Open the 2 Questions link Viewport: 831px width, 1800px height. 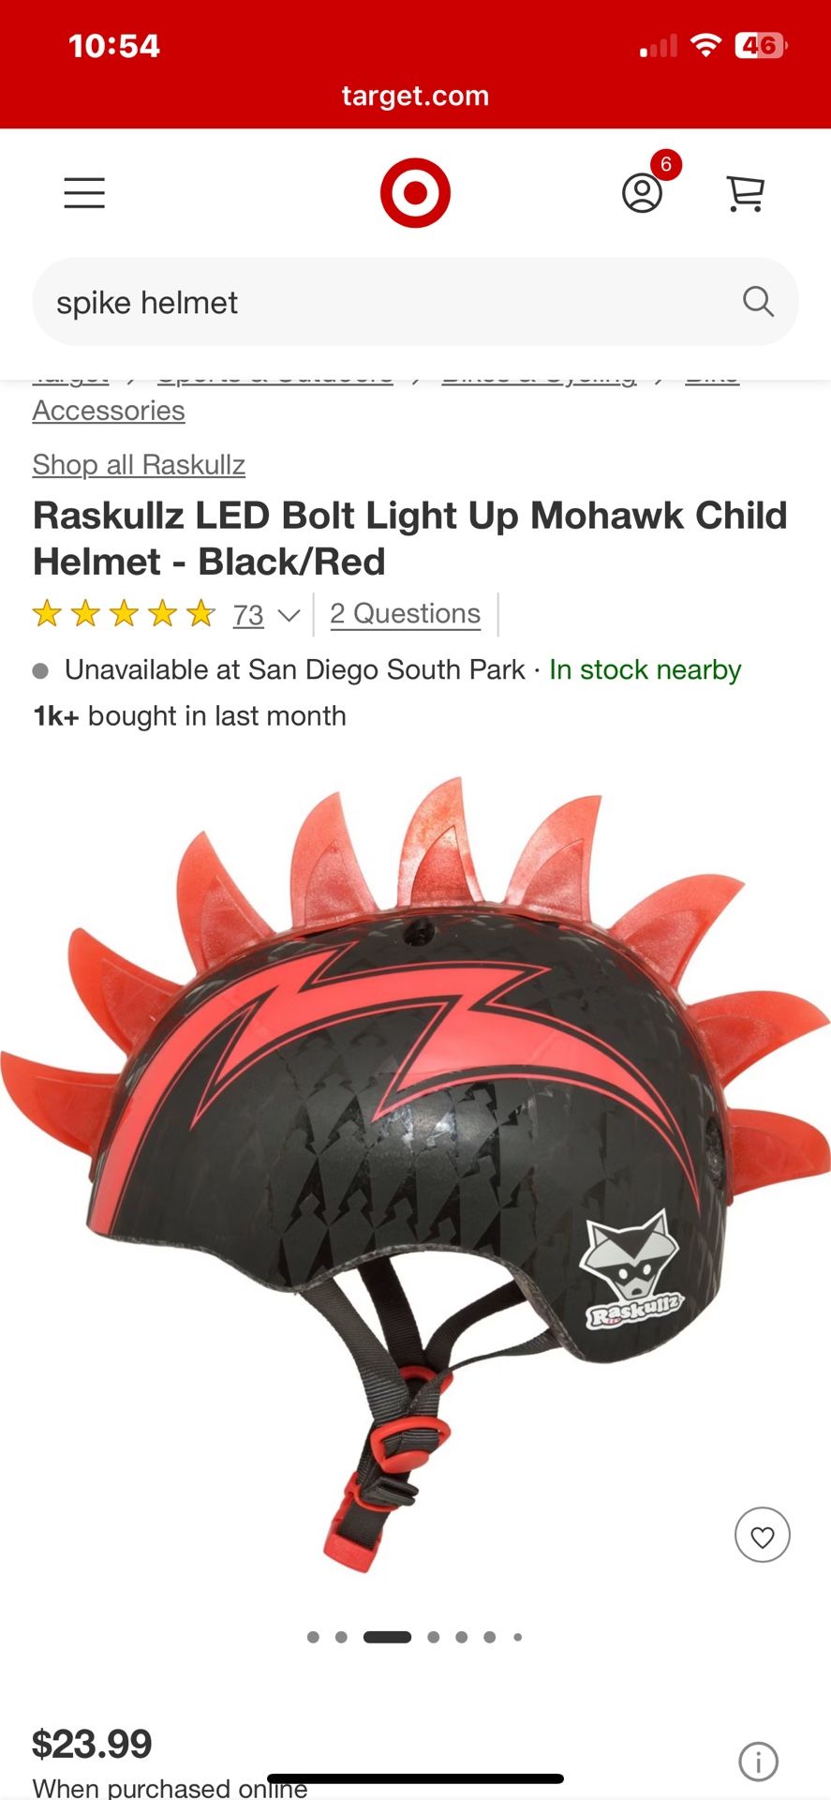tap(405, 614)
